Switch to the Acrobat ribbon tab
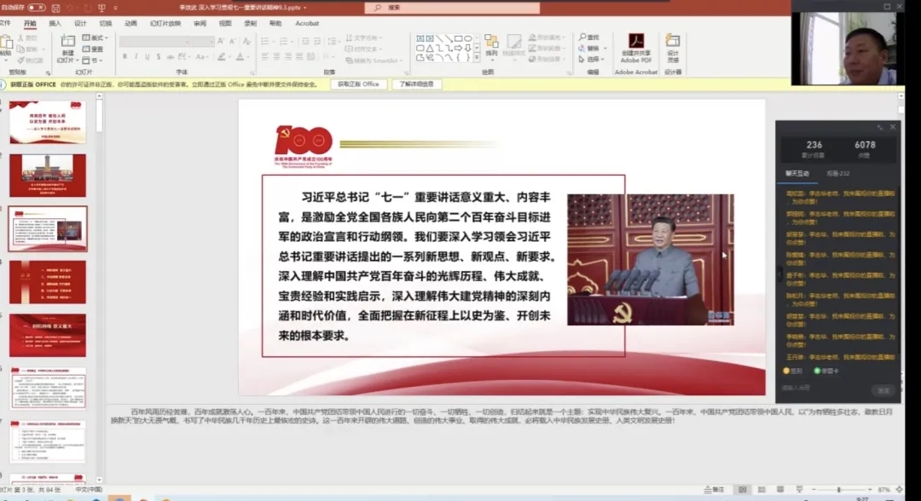The width and height of the screenshot is (921, 501). [x=307, y=24]
